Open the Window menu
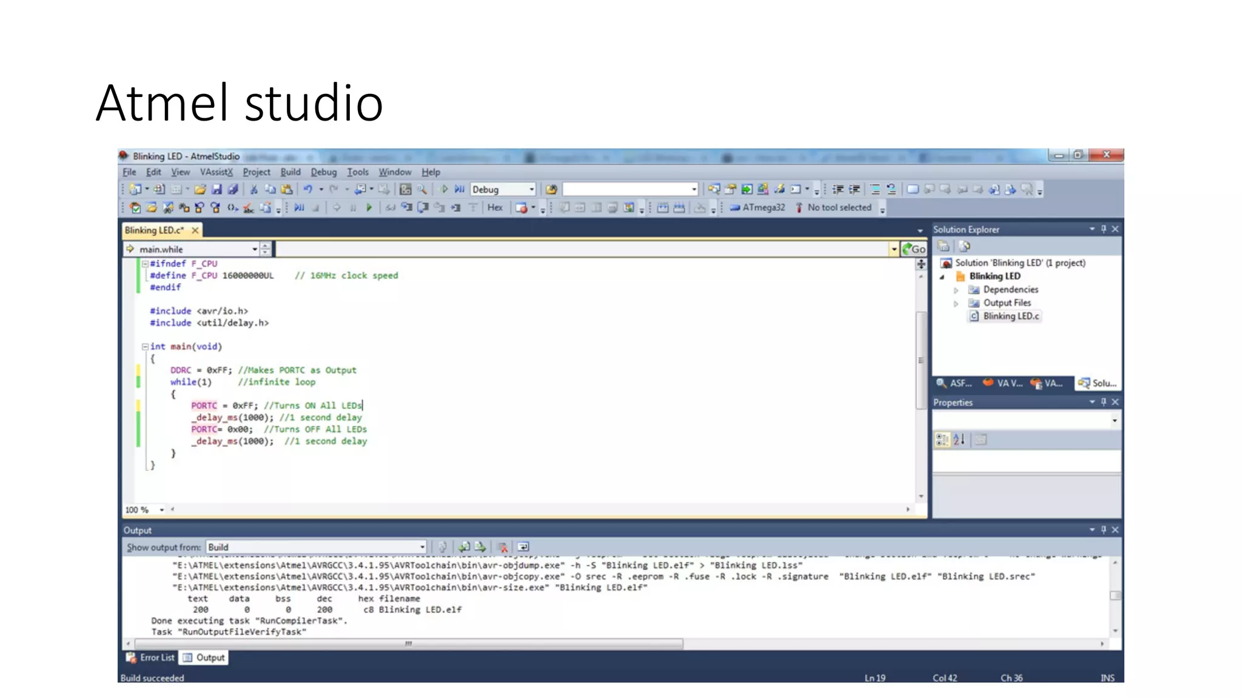The width and height of the screenshot is (1242, 698). [395, 172]
